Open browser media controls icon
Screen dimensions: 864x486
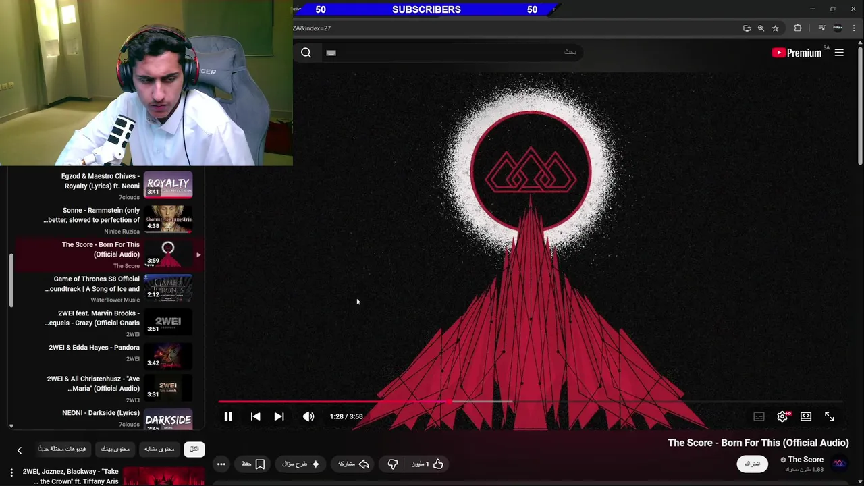coord(821,28)
